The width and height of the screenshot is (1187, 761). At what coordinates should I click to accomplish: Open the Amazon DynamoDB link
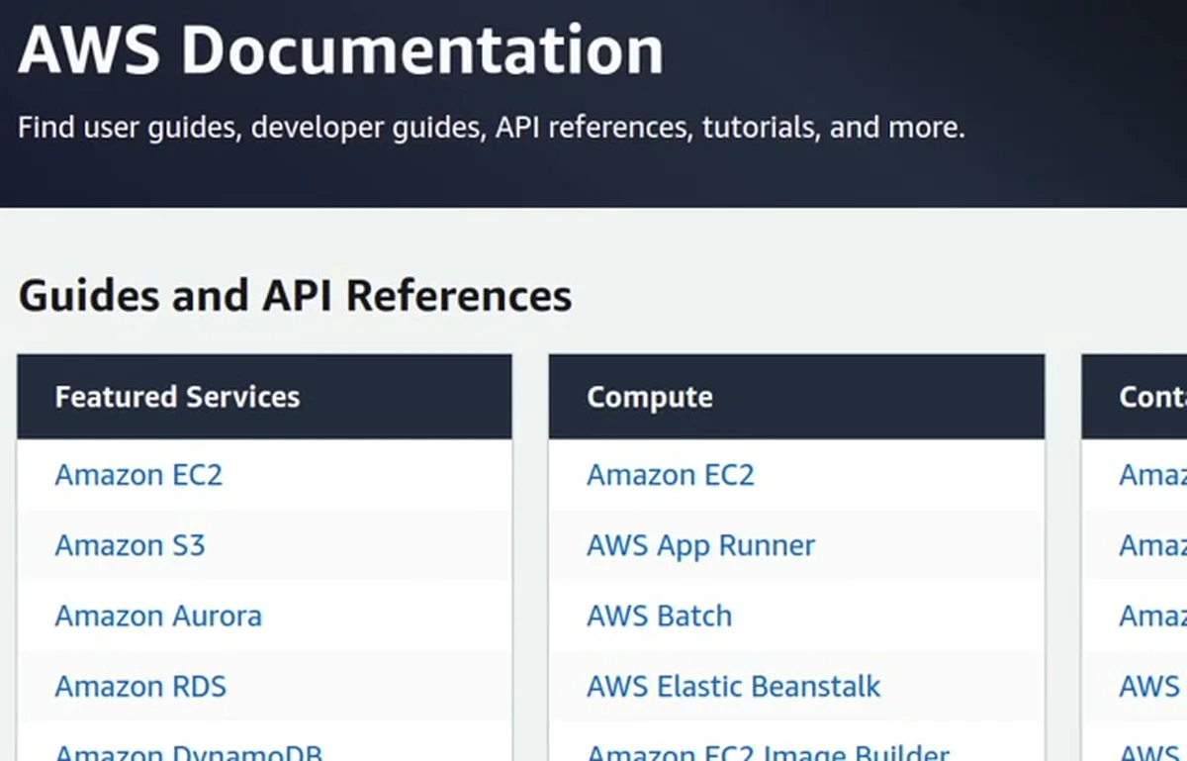(189, 751)
